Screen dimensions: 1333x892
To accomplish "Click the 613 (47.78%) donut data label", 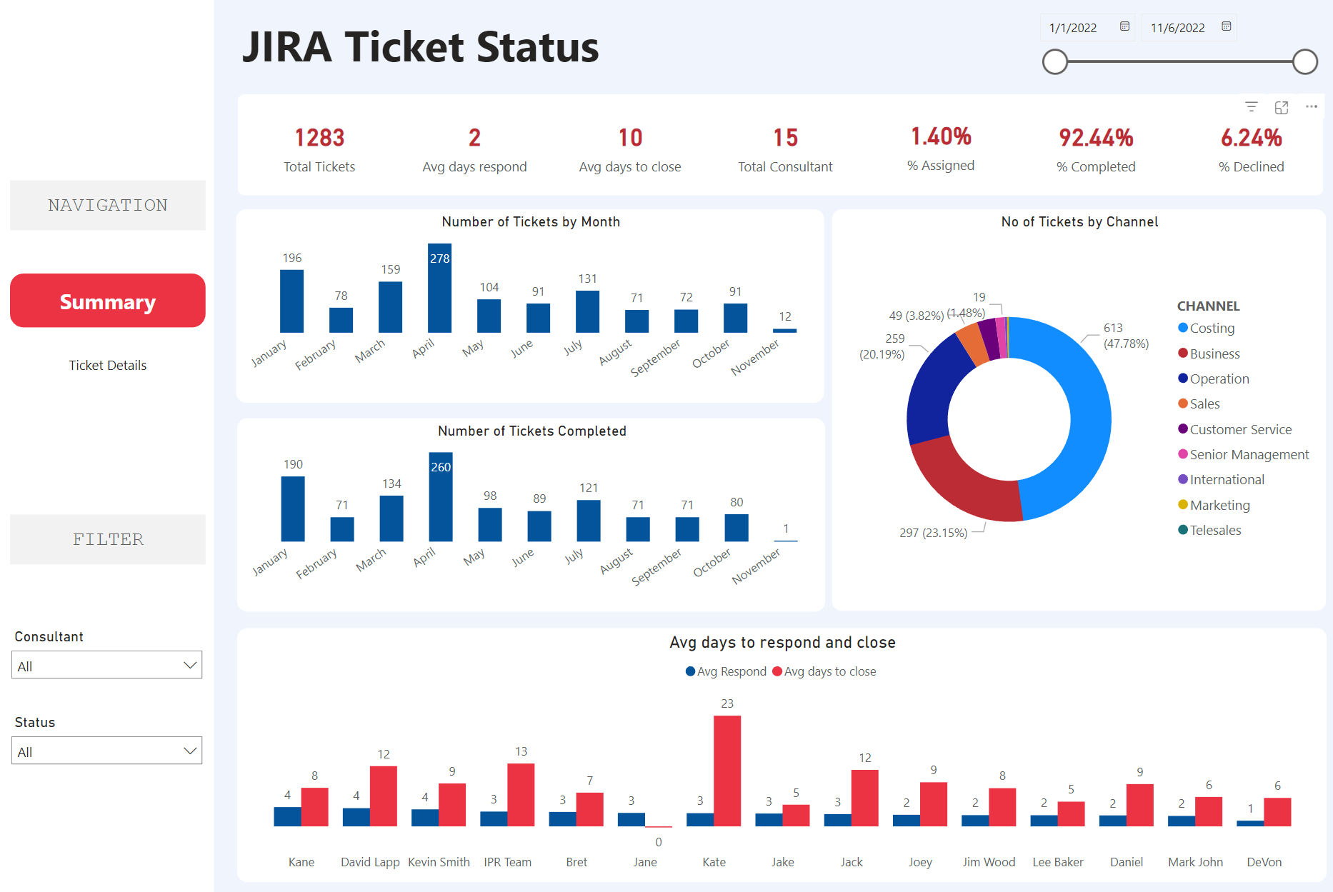I will click(x=1126, y=336).
